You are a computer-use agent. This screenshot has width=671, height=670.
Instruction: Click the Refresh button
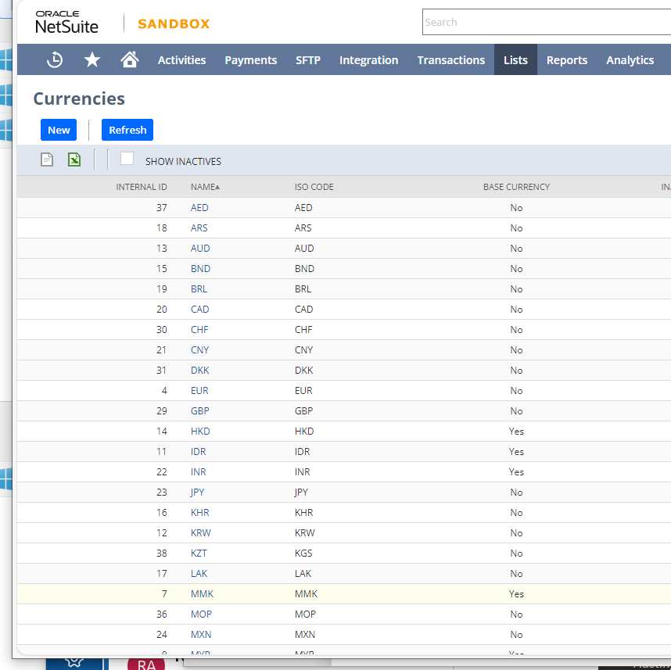[x=127, y=130]
